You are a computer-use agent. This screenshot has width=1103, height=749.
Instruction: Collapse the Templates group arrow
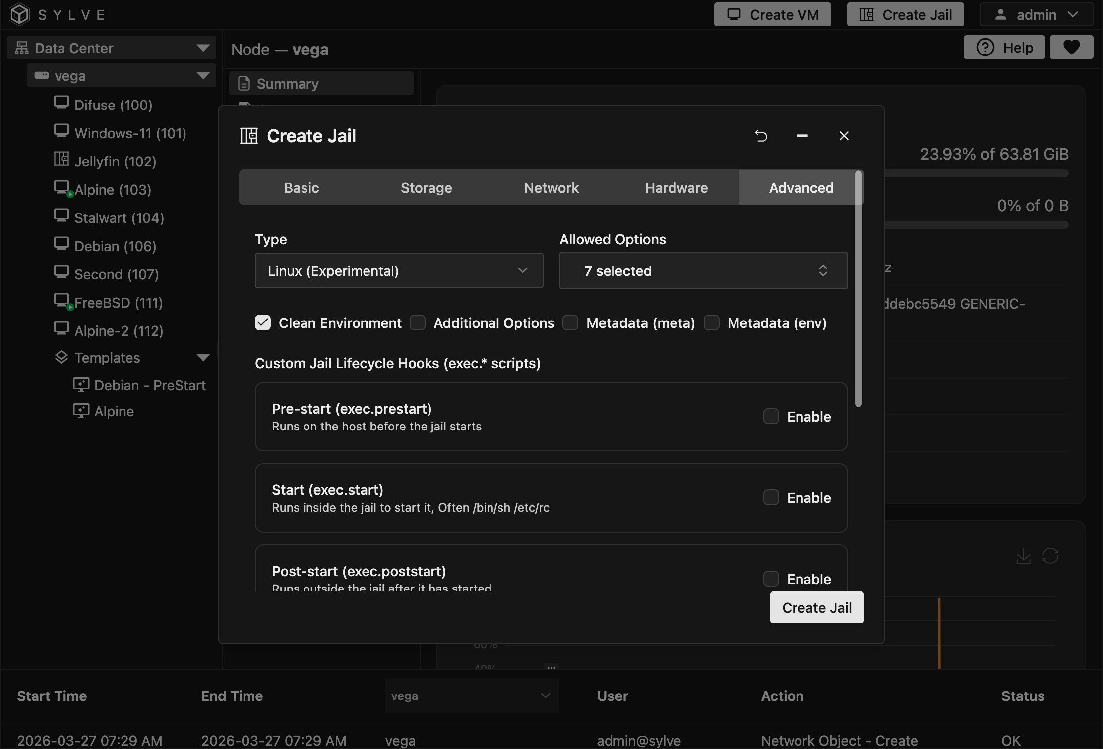[x=203, y=358]
